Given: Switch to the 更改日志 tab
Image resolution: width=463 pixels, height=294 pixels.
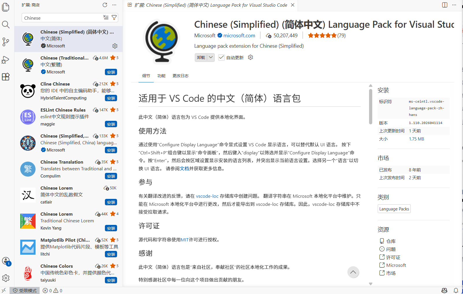Looking at the screenshot, I should click(180, 76).
